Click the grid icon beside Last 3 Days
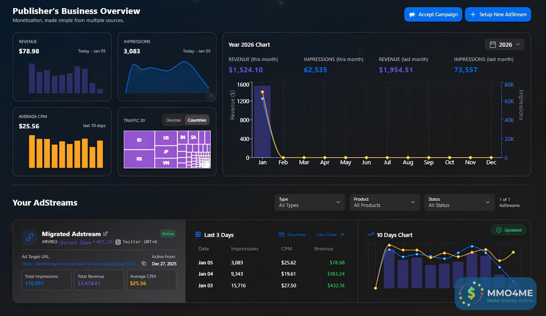546x316 pixels. tap(198, 235)
